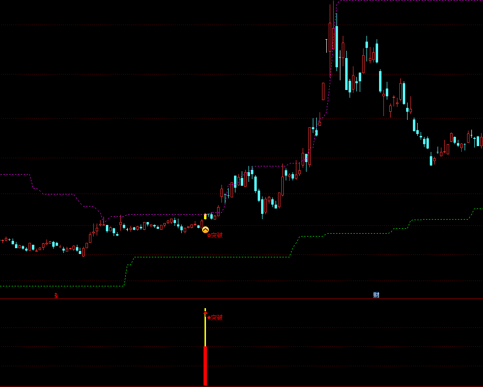Viewport: 483px width, 387px height.
Task: Click the red S marker above the divider
Action: pos(56,295)
